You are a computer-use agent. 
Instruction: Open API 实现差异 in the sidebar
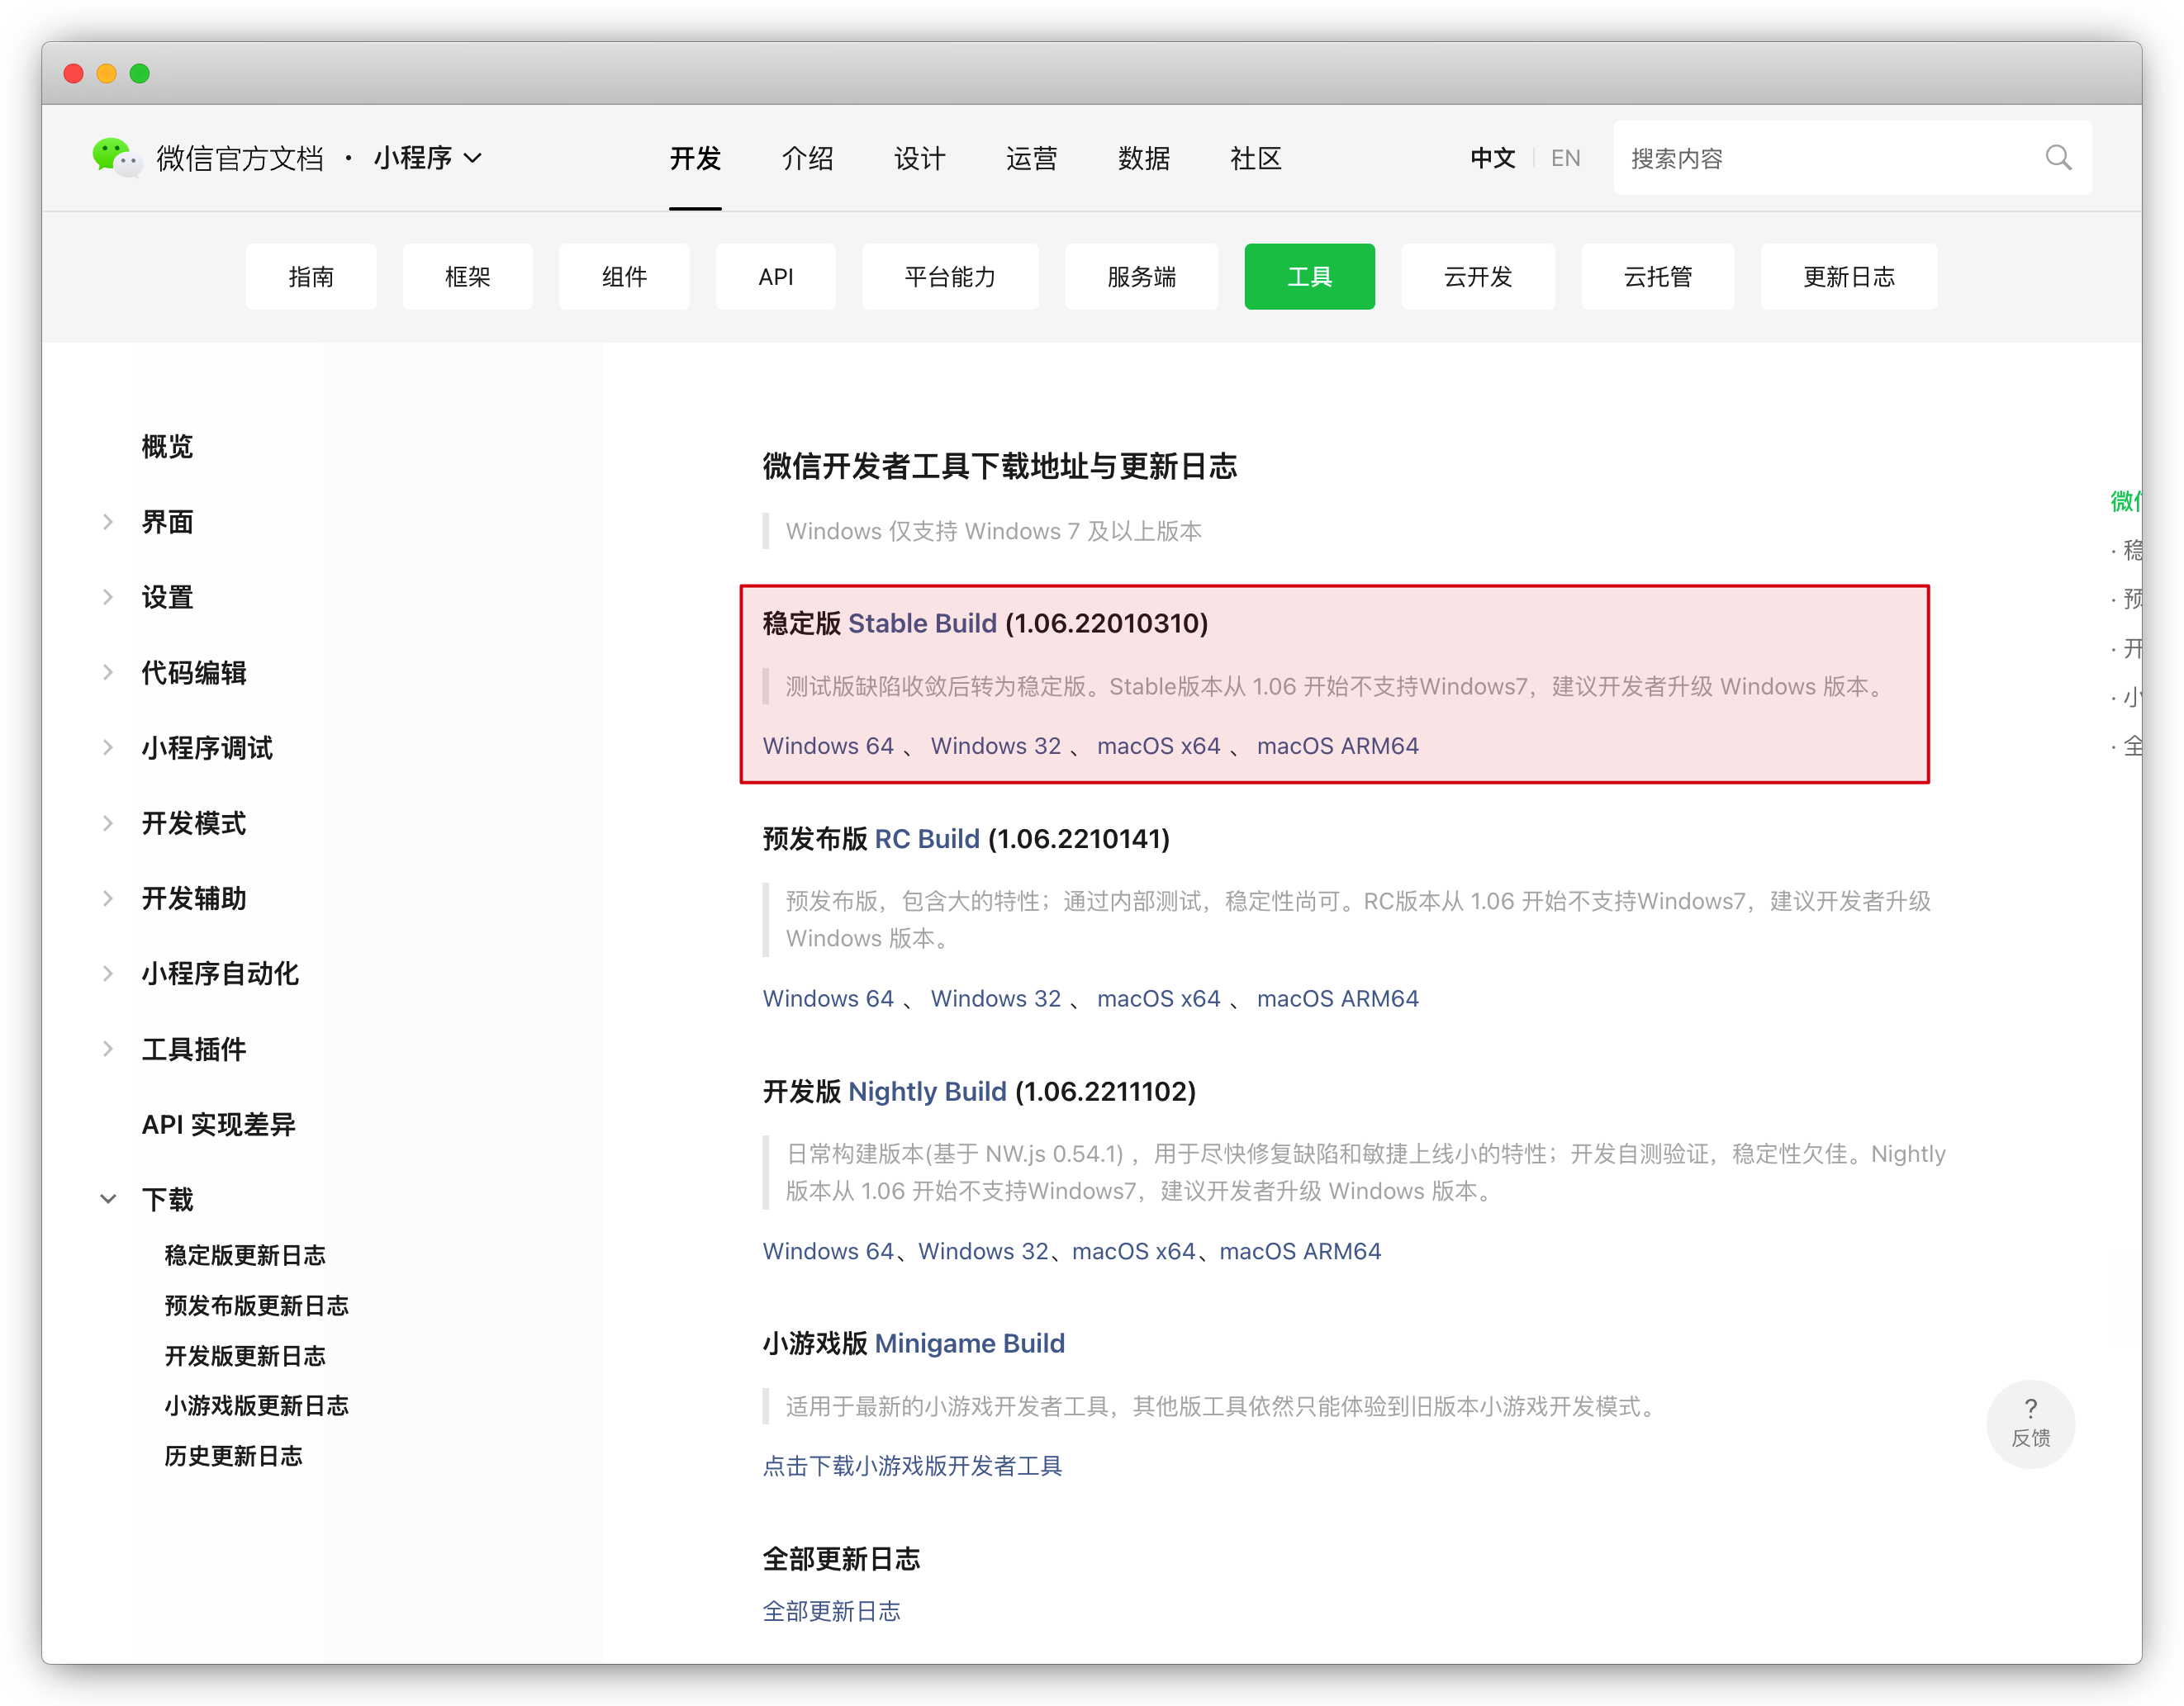tap(218, 1125)
